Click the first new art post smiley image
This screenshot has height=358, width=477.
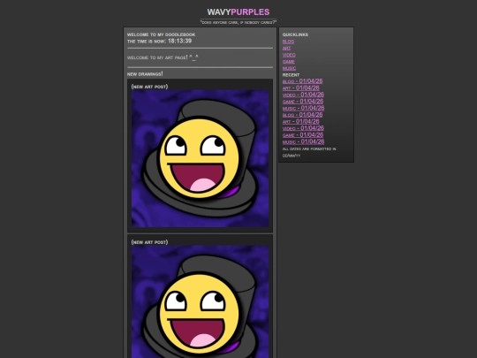(200, 158)
